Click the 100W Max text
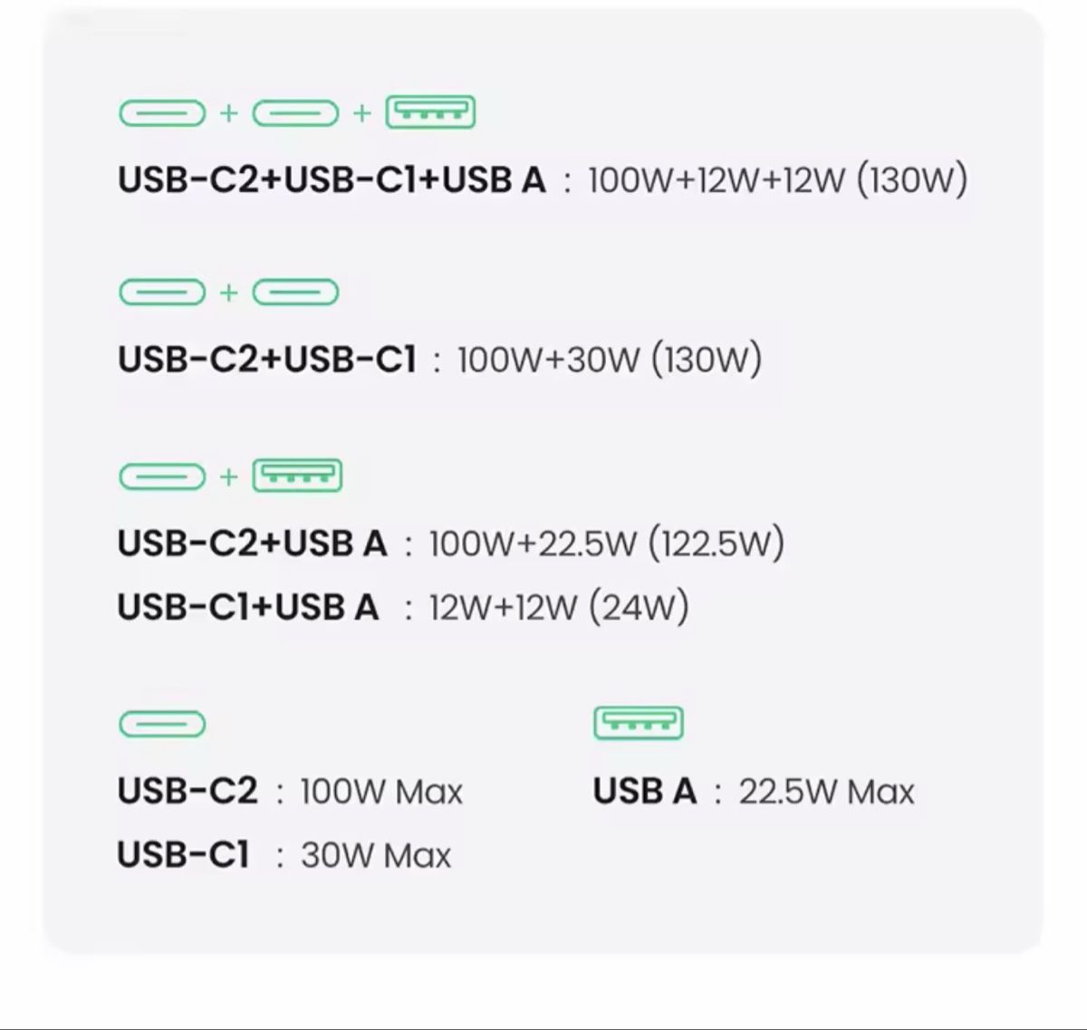1087x1030 pixels. pos(381,792)
